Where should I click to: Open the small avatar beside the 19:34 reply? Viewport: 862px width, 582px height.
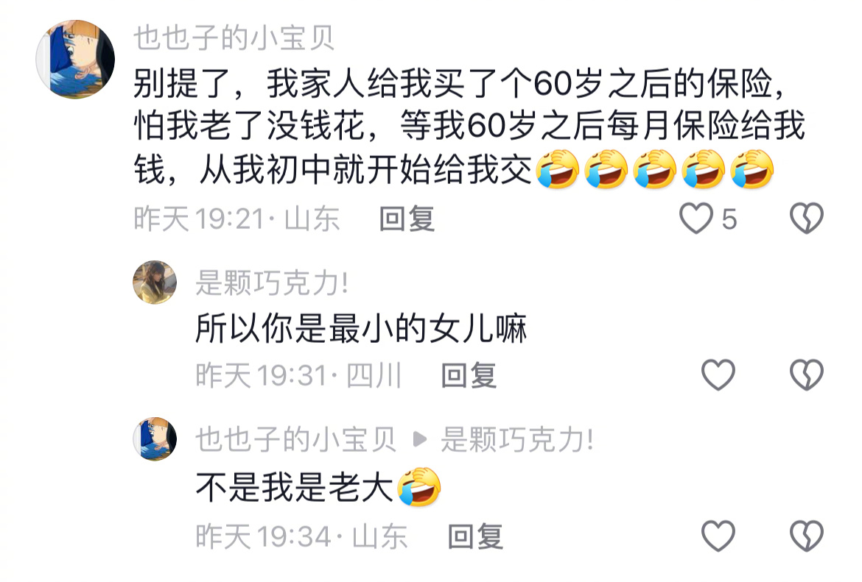click(155, 439)
